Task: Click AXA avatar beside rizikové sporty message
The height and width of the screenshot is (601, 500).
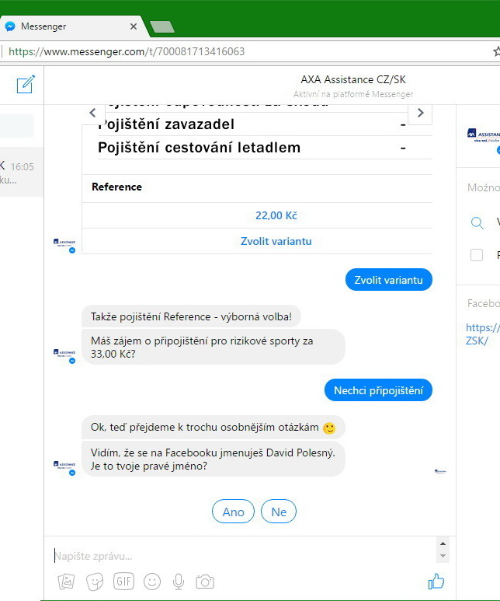Action: 64,355
